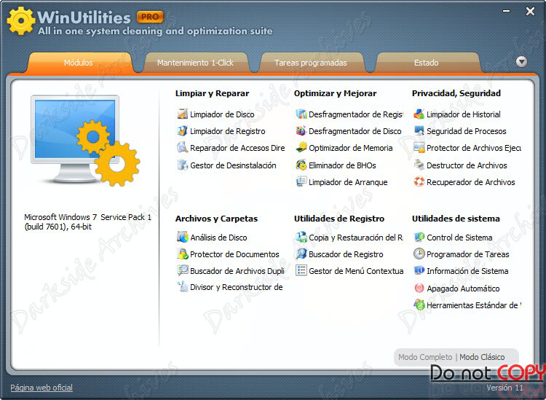Click the Buscador de Registro icon
This screenshot has height=400, width=546.
(x=301, y=254)
